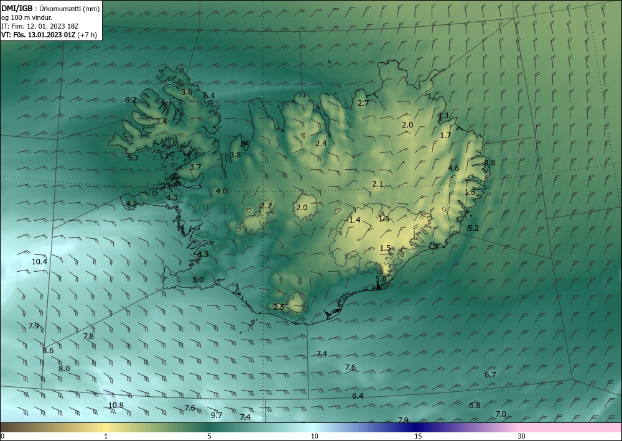Image resolution: width=622 pixels, height=441 pixels.
Task: Pick the pink end of the color scale
Action: click(571, 427)
